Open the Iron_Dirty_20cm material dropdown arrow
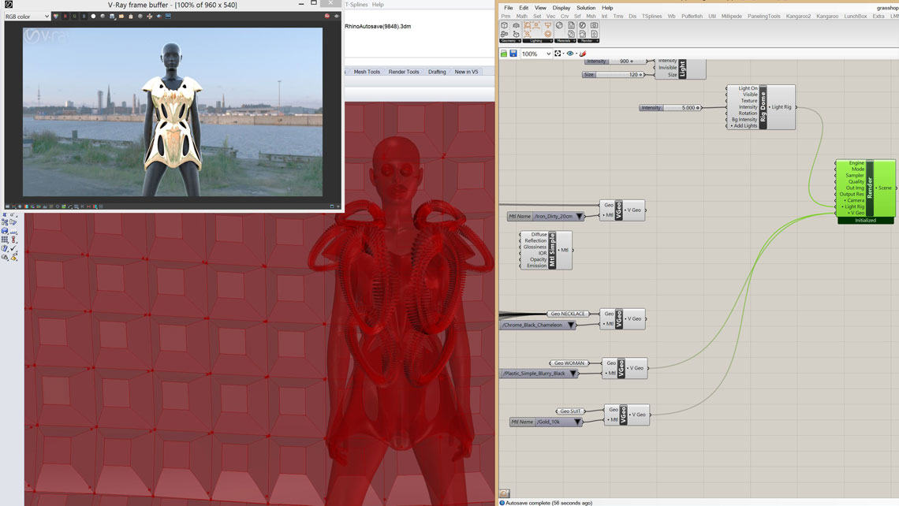 tap(580, 216)
